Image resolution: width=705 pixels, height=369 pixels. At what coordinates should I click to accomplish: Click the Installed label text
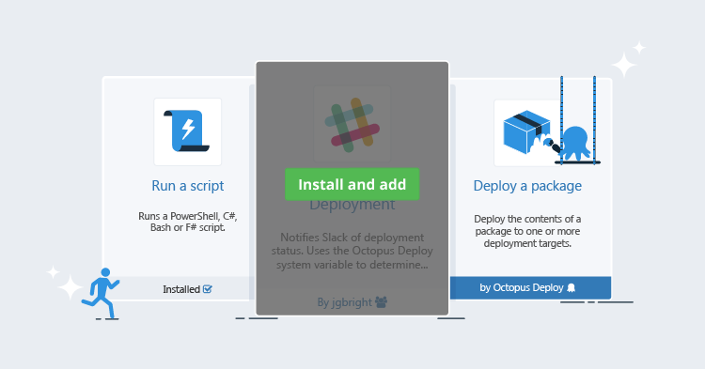click(181, 289)
